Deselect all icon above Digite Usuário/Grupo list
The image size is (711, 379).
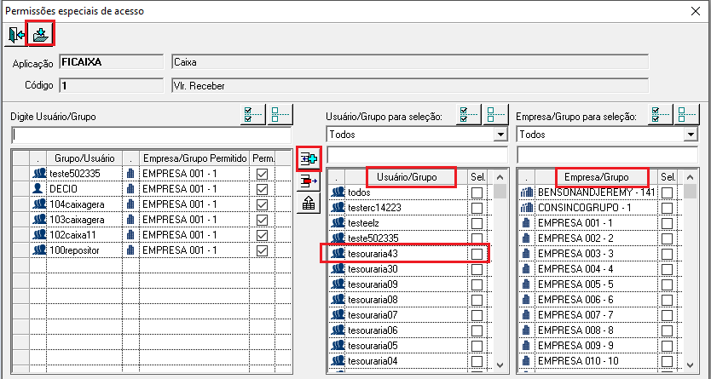pyautogui.click(x=280, y=115)
